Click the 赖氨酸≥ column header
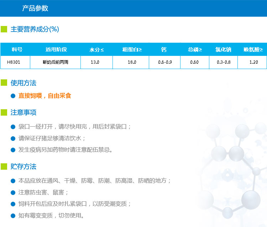The height and width of the screenshot is (227, 267). (x=253, y=49)
